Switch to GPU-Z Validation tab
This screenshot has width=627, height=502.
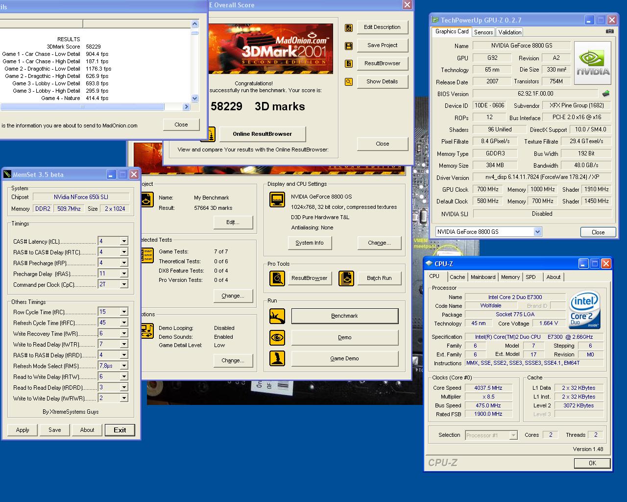[x=510, y=32]
